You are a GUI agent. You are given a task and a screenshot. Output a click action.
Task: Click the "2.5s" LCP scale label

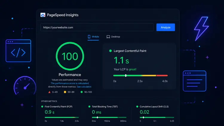click(140, 81)
